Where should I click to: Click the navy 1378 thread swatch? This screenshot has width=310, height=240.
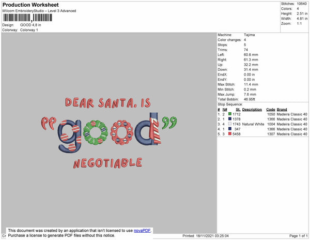pyautogui.click(x=230, y=119)
